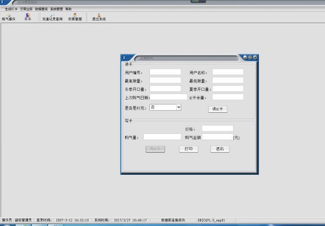This screenshot has height=226, width=325.
Task: Open the 购气操作 toolbar tool
Action: click(x=8, y=17)
